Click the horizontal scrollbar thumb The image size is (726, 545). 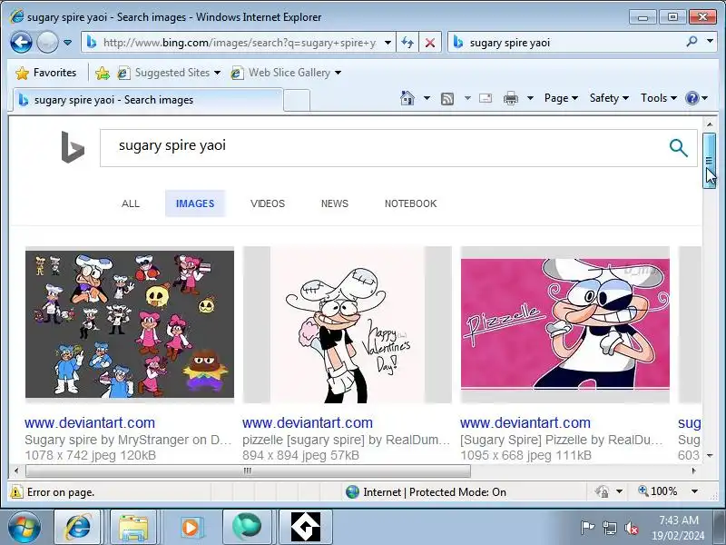point(248,471)
